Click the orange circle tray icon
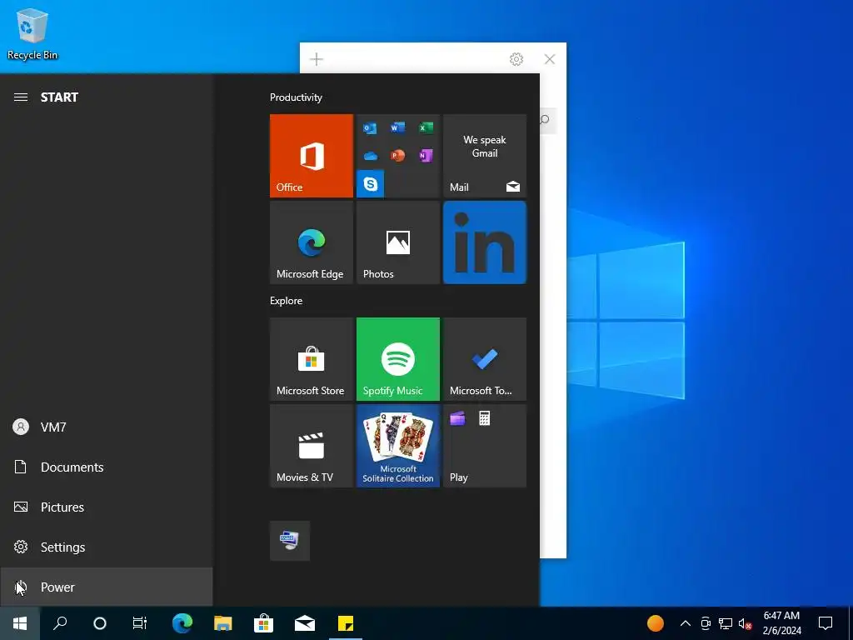The width and height of the screenshot is (853, 640). 656,623
